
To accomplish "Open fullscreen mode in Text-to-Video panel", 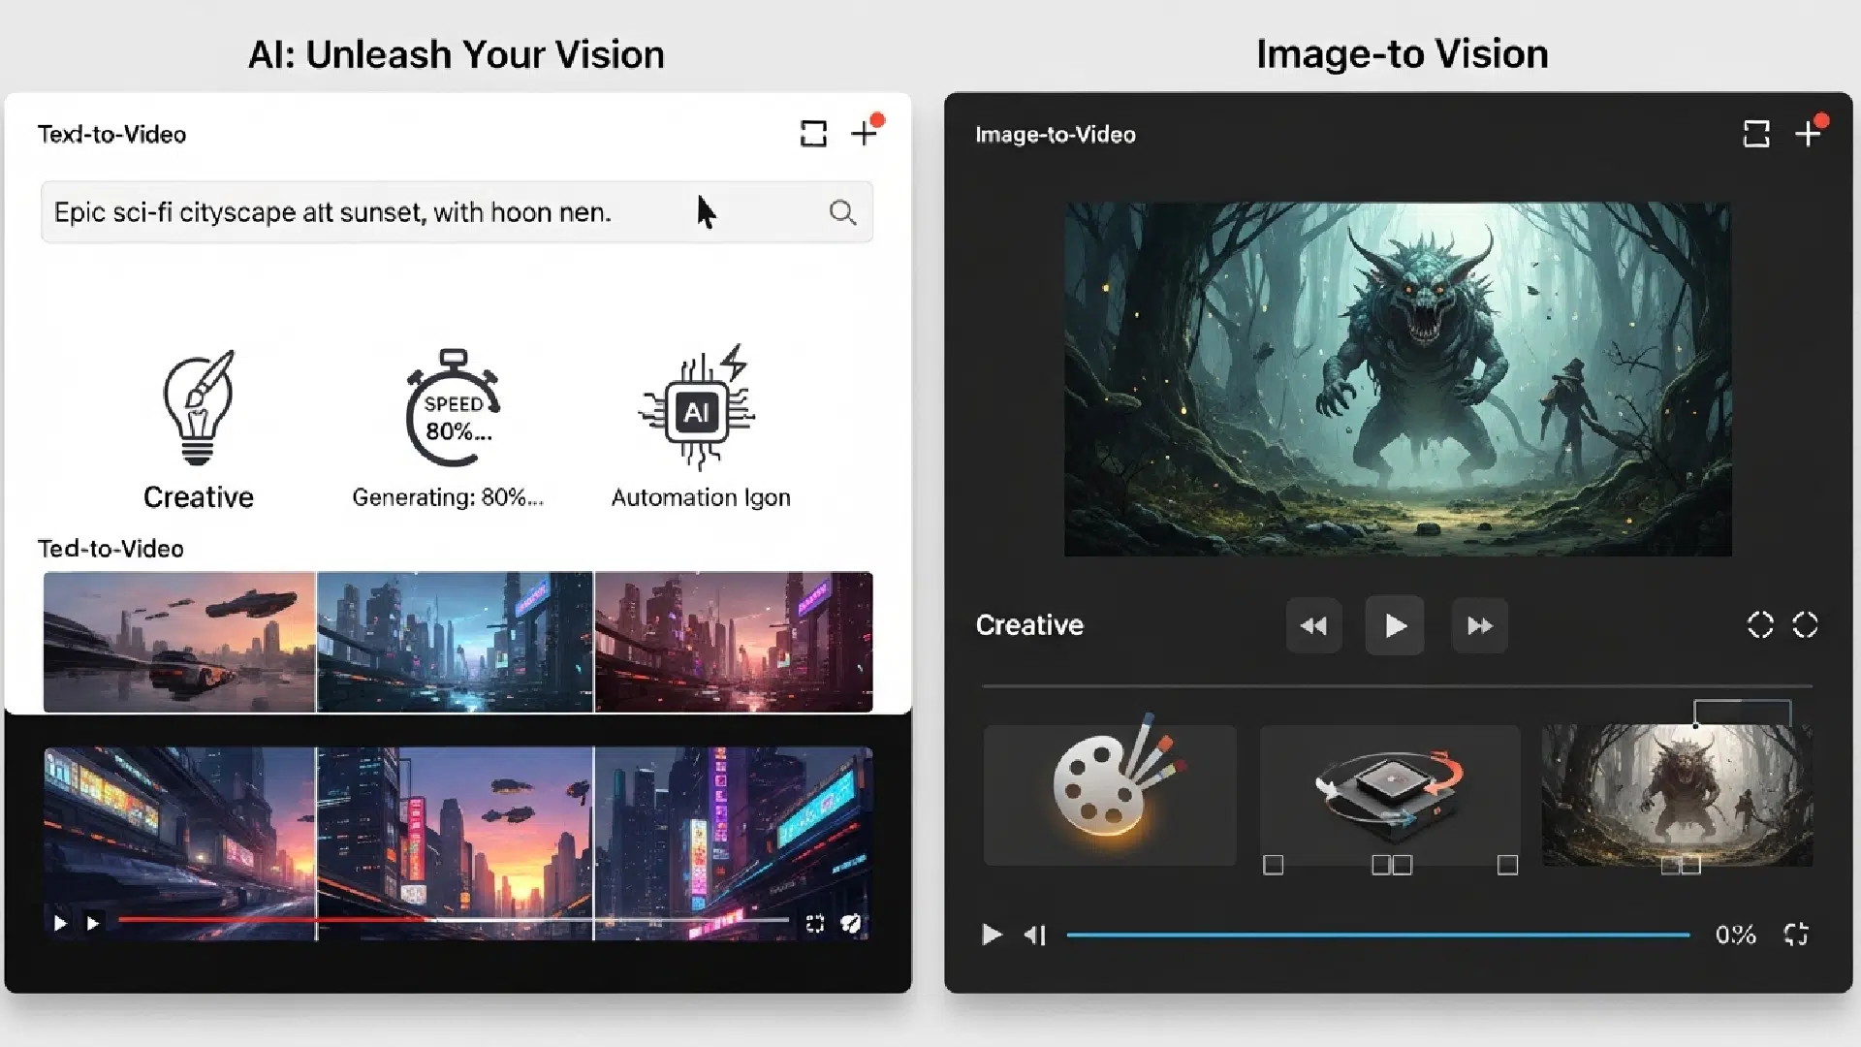I will click(x=813, y=134).
